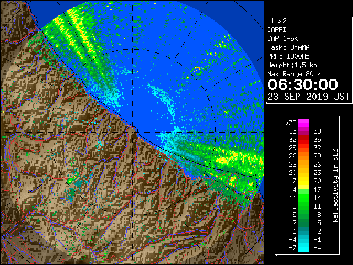This screenshot has height=265, width=353.
Task: Click the 'Reflectivity in dBZ' legend title
Action: click(335, 185)
